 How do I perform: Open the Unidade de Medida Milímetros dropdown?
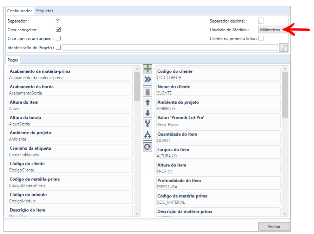pyautogui.click(x=273, y=30)
